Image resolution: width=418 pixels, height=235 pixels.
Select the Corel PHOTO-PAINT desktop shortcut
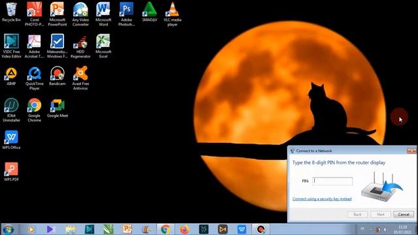click(35, 14)
